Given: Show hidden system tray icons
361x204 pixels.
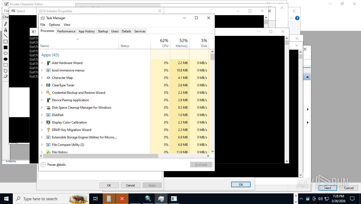Looking at the screenshot, I should point(301,199).
